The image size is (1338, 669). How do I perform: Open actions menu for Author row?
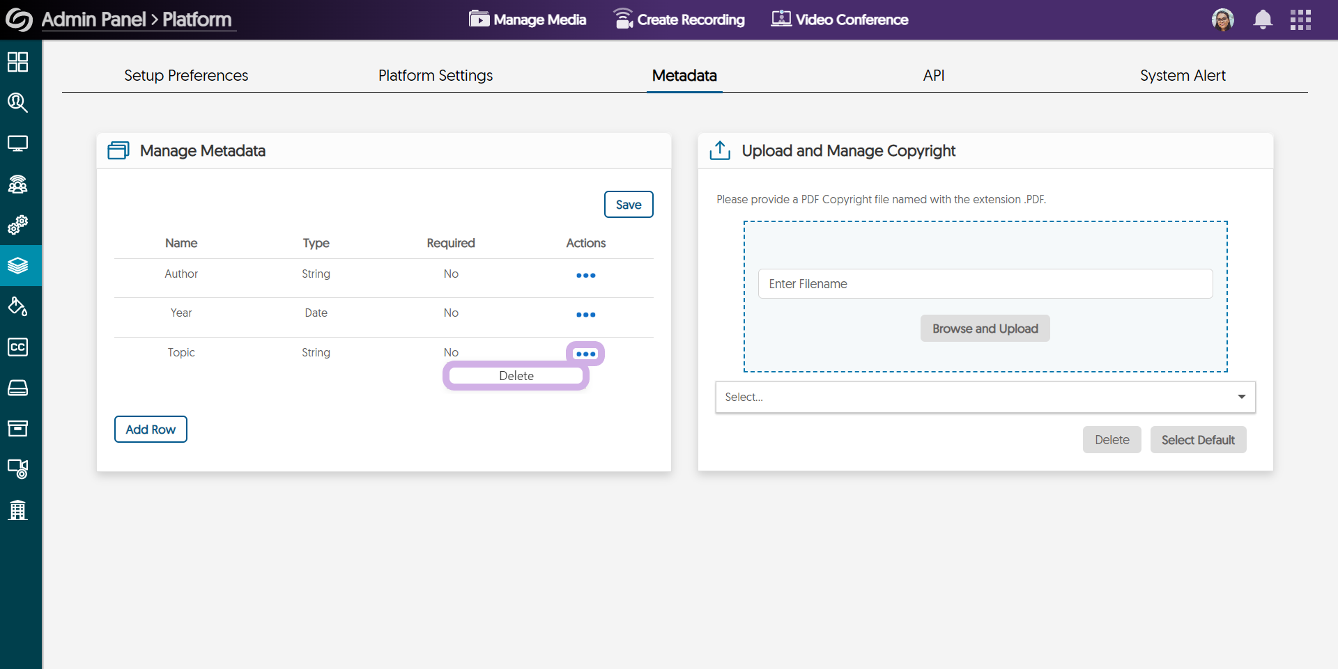tap(585, 276)
